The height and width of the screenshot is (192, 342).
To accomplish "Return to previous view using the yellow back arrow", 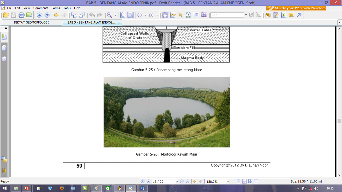I will (56, 15).
